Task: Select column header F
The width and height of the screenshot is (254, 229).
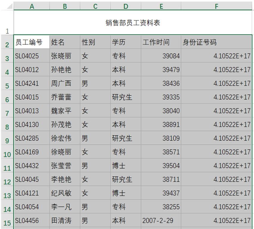Action: 216,6
